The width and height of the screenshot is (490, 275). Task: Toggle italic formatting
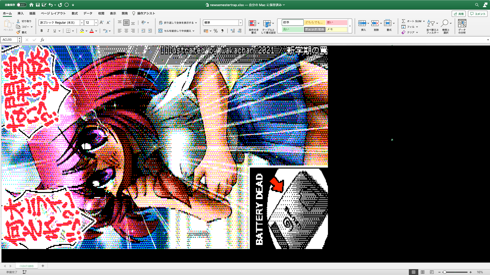(48, 31)
